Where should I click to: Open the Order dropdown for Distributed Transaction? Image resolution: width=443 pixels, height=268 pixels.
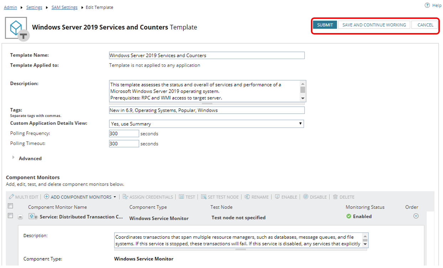(x=416, y=216)
